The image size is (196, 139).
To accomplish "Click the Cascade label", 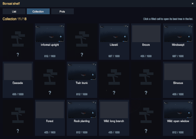I will coord(18,83).
